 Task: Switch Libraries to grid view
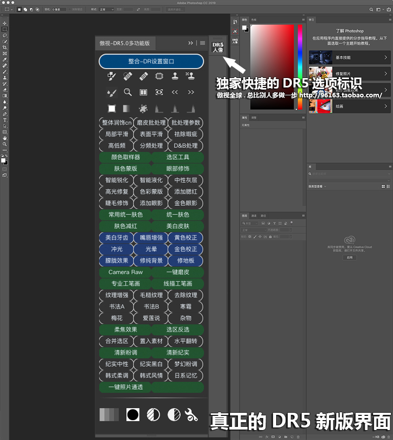pyautogui.click(x=383, y=186)
